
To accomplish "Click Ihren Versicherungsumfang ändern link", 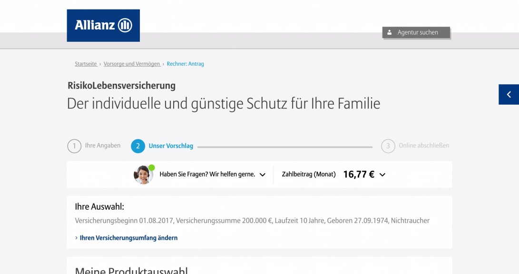I will point(128,238).
